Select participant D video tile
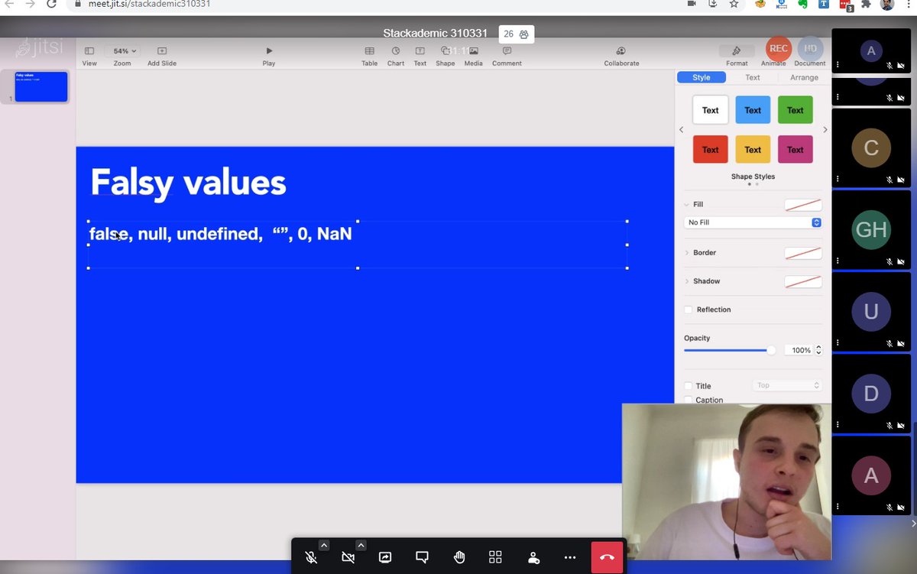917x574 pixels. (871, 394)
